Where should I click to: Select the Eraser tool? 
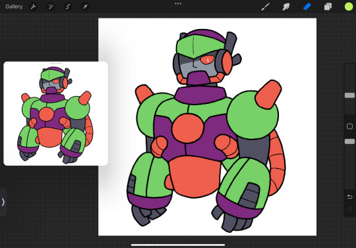[307, 7]
